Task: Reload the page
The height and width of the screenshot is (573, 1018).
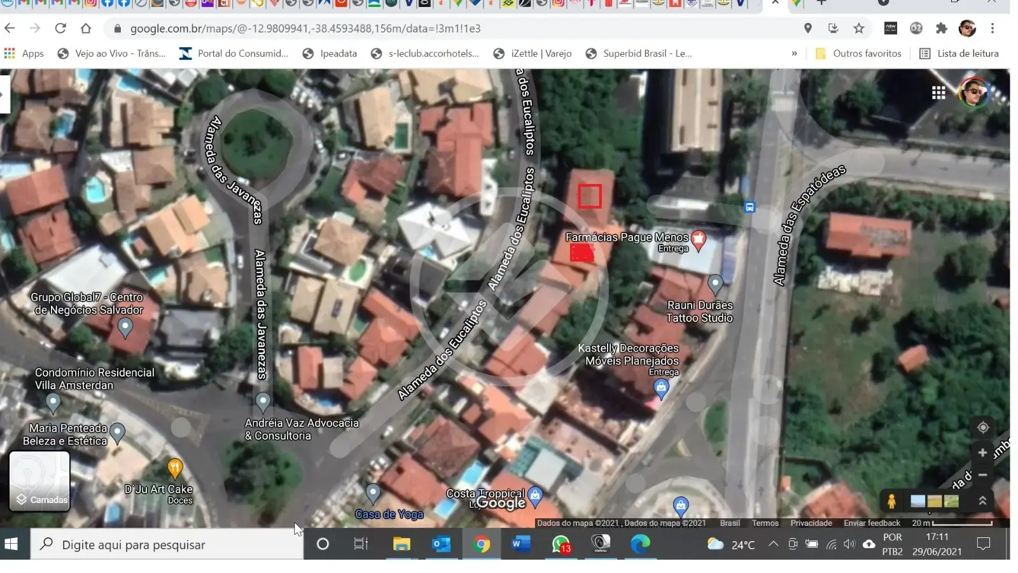Action: point(60,28)
